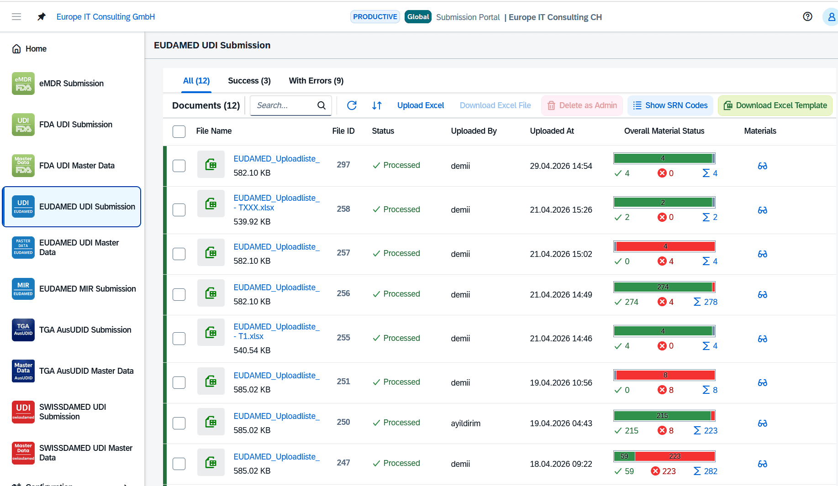Open the help question mark icon
This screenshot has height=486, width=838.
point(807,17)
